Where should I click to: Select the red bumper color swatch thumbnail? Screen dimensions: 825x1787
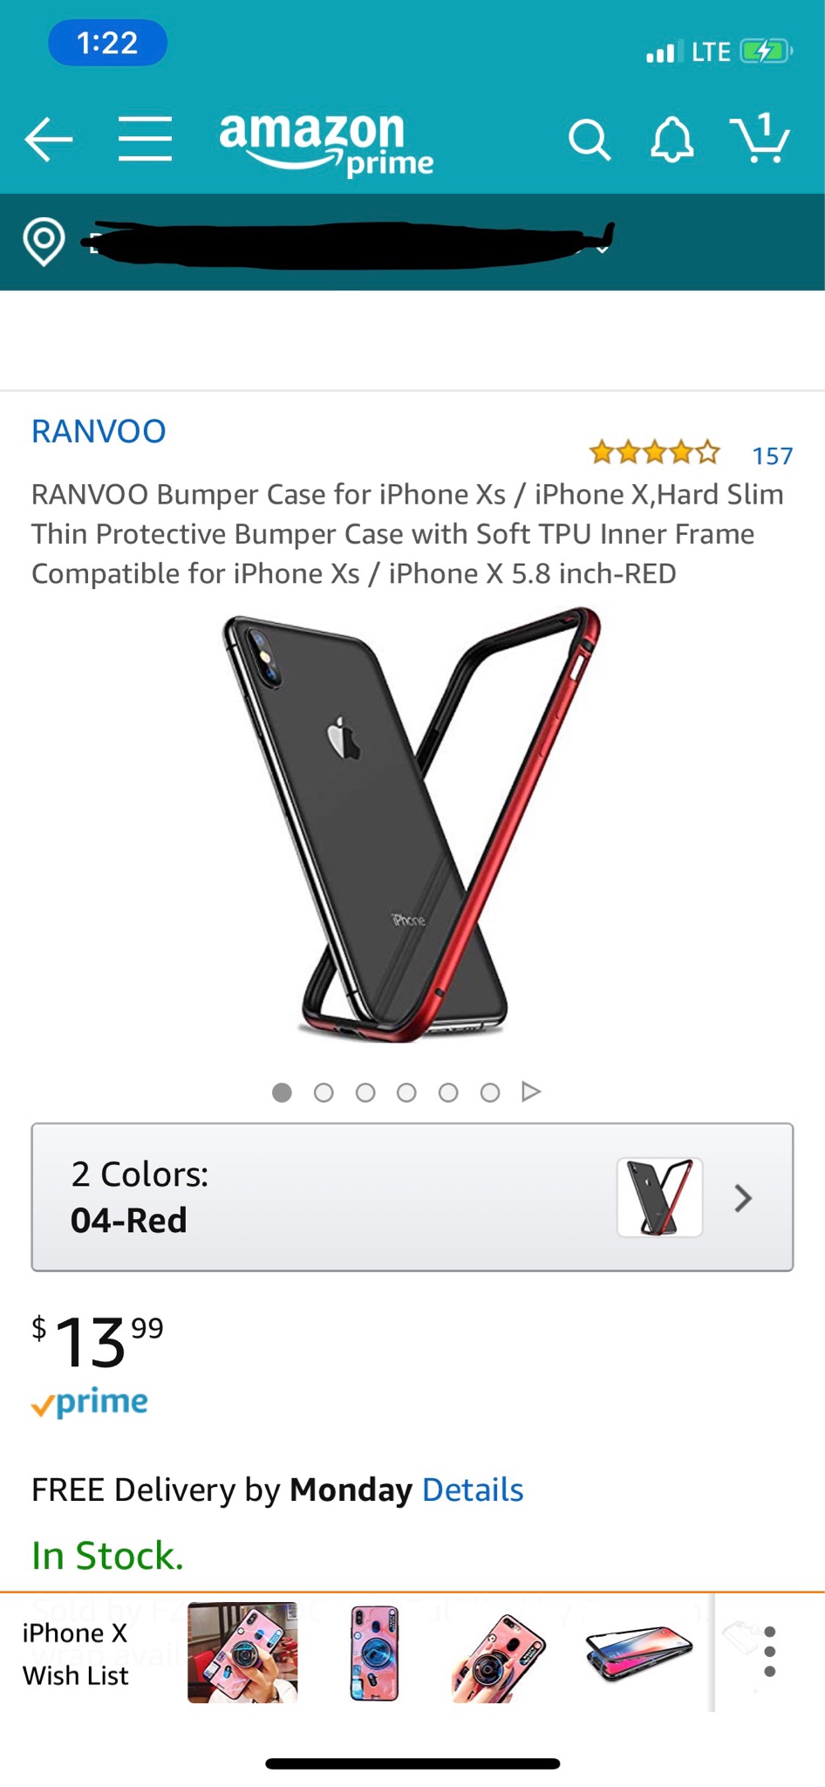coord(660,1197)
